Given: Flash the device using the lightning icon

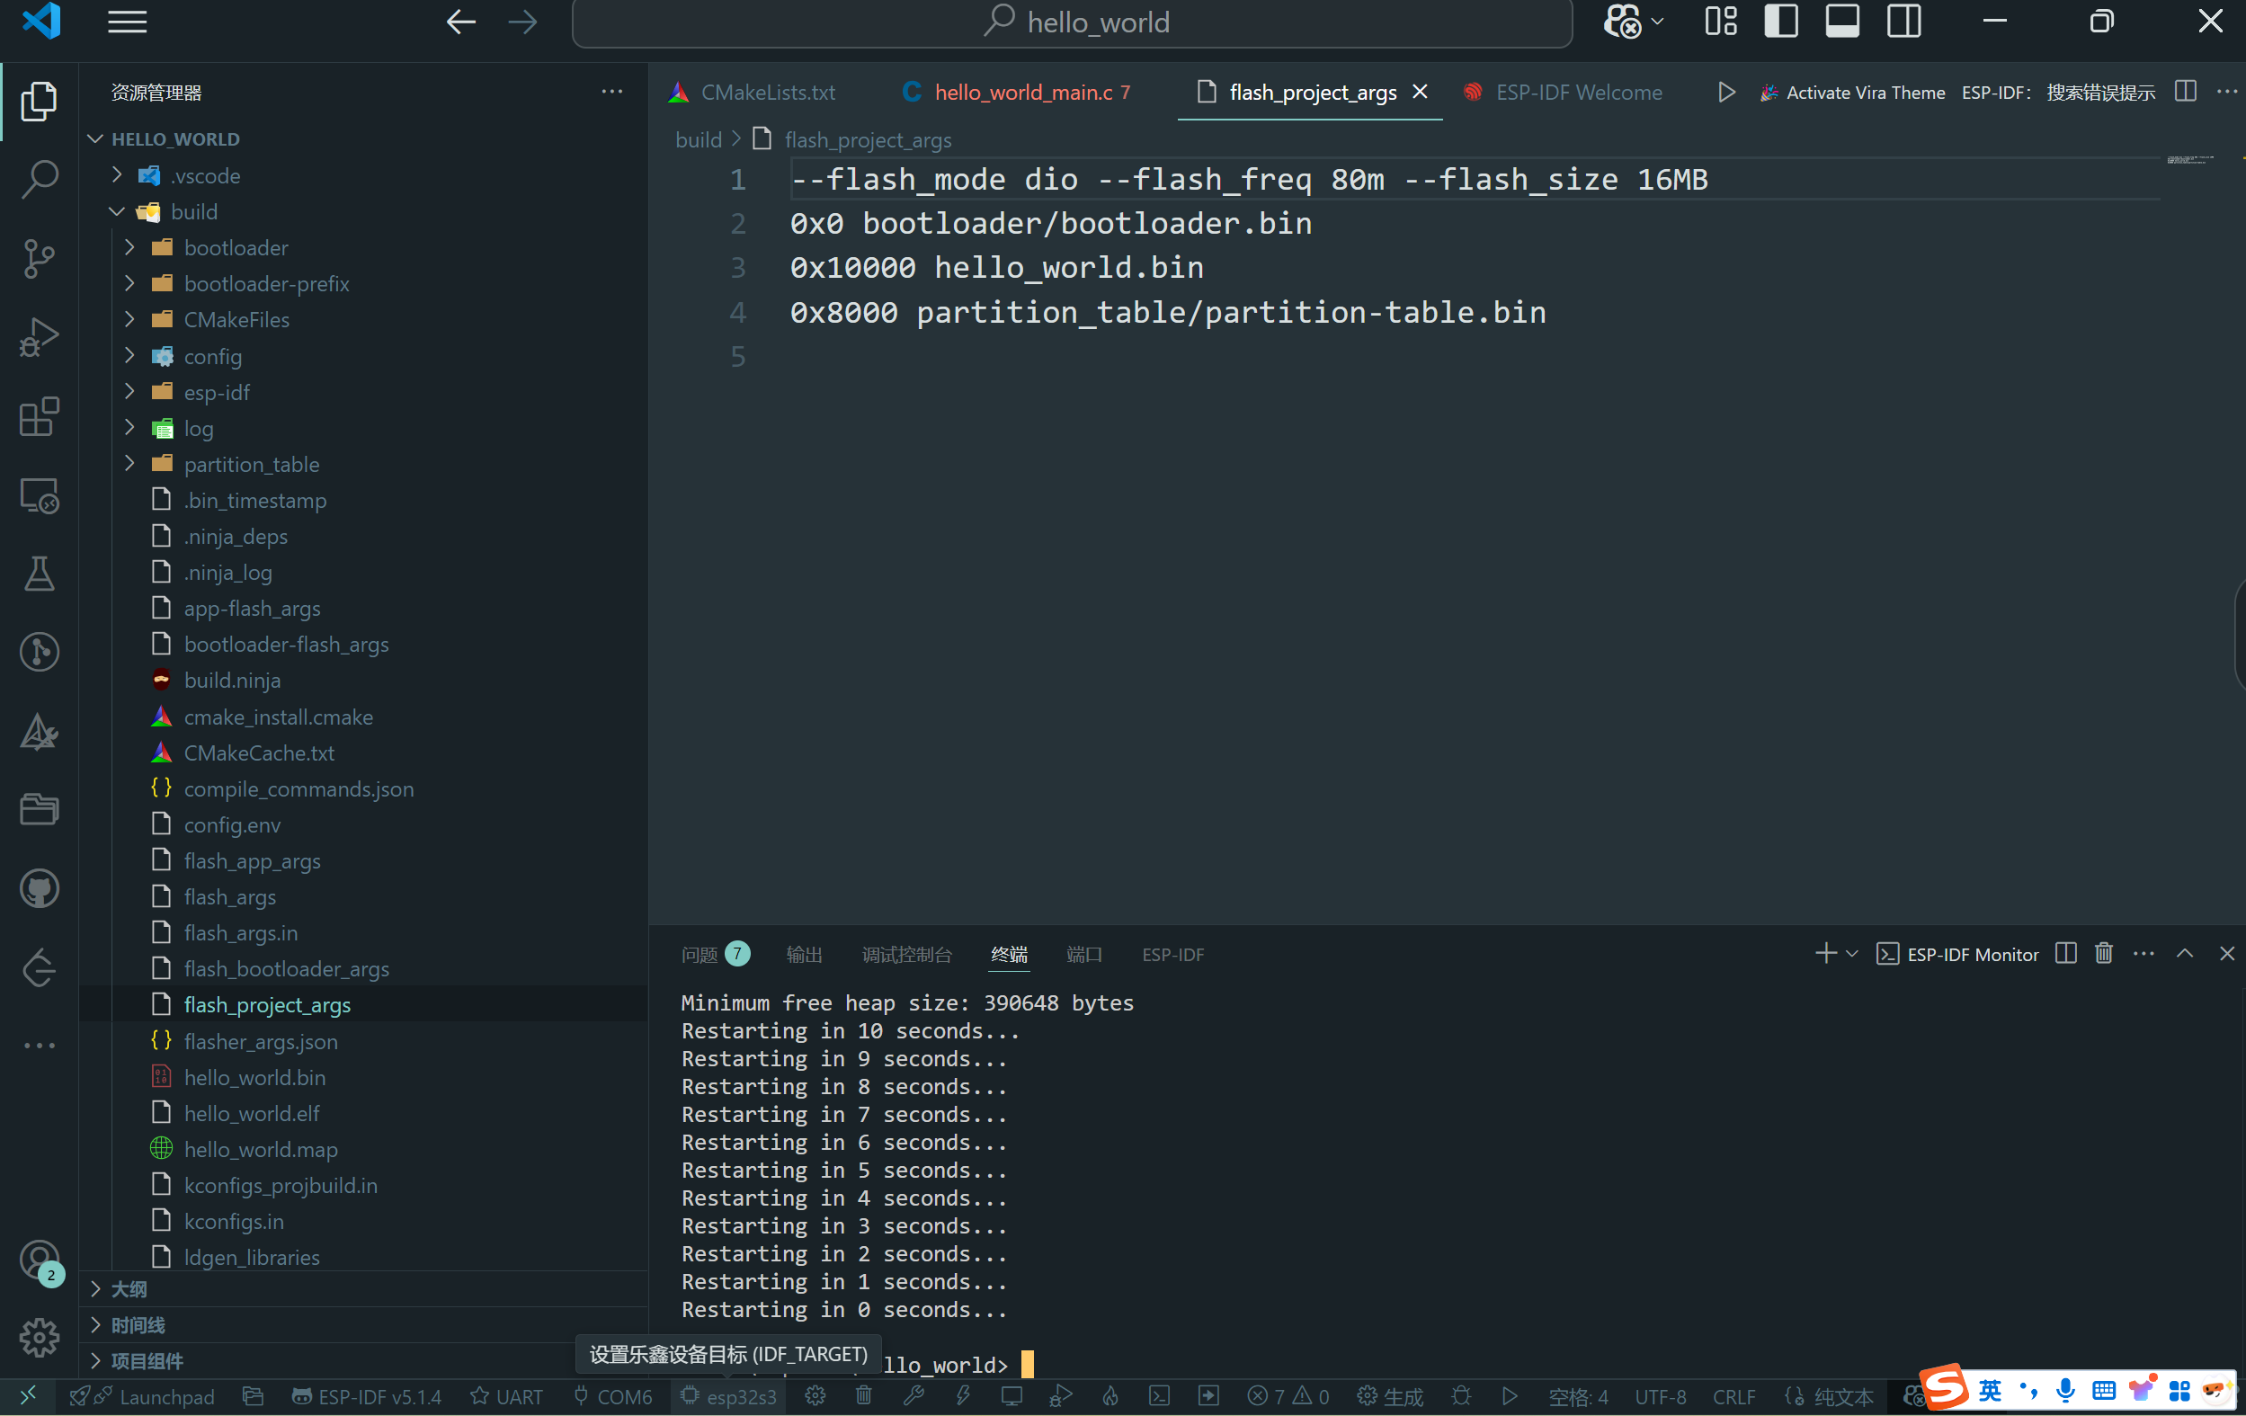Looking at the screenshot, I should click(x=964, y=1396).
